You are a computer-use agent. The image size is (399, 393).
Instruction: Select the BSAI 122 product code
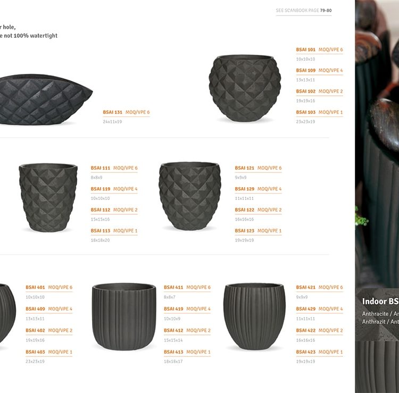pos(245,210)
